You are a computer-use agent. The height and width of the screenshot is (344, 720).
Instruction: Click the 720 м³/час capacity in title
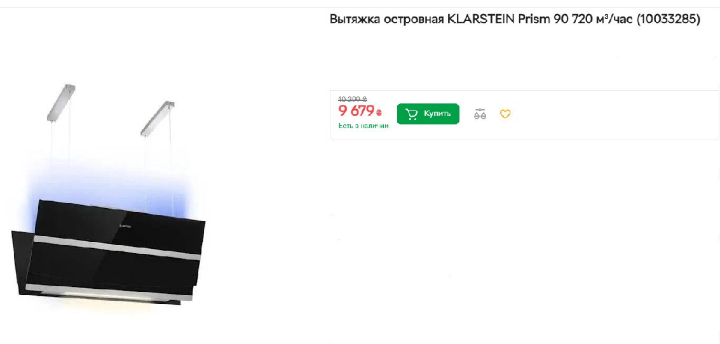pyautogui.click(x=602, y=19)
